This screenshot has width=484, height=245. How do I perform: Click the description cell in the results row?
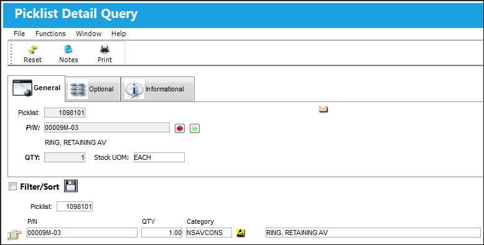point(373,233)
